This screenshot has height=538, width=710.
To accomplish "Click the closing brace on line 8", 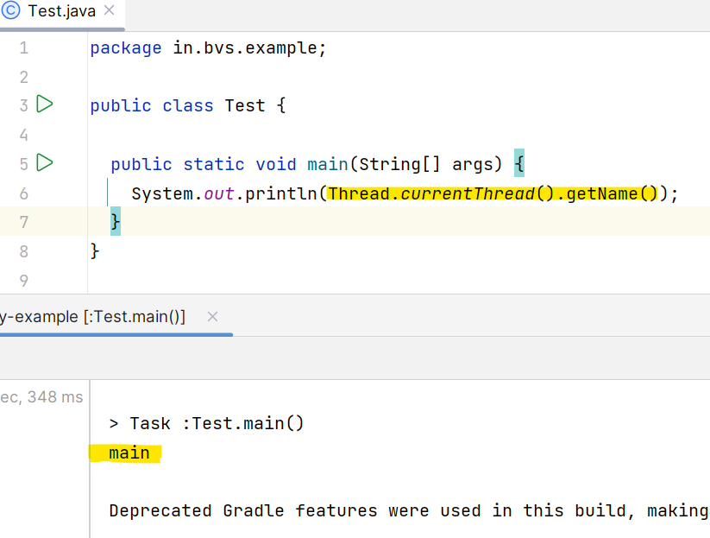I will 95,250.
